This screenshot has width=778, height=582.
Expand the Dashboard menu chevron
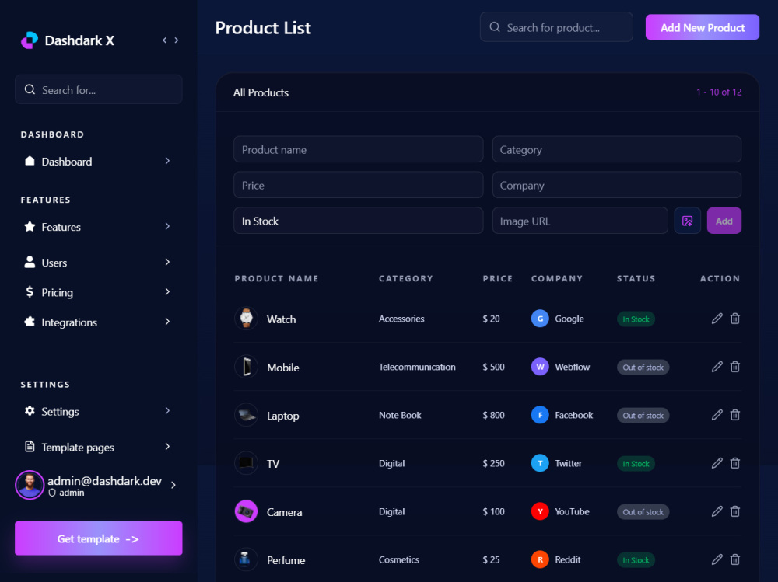click(x=167, y=161)
